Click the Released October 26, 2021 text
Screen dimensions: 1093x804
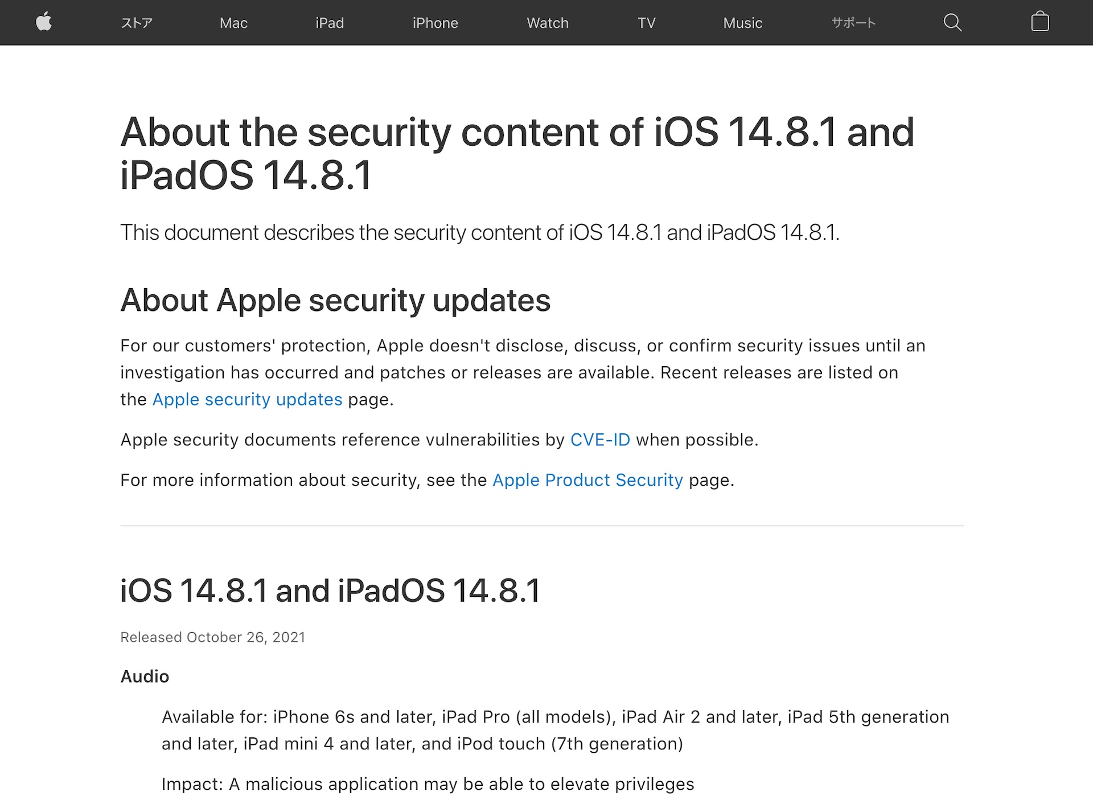(x=212, y=637)
